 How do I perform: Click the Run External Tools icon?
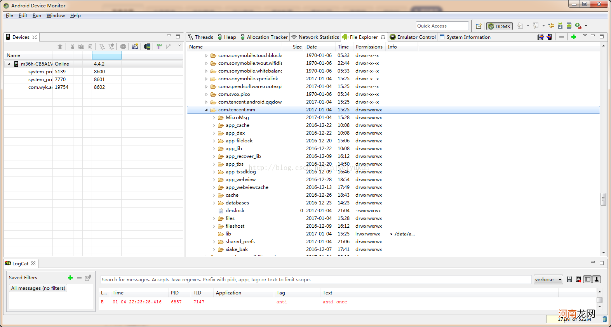(578, 26)
